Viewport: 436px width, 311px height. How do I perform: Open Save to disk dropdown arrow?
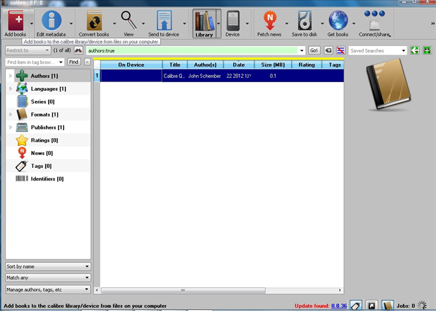[x=322, y=24]
